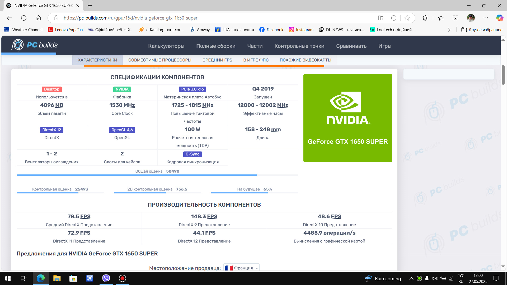
Task: Click the Общая оценка progress bar
Action: coord(157,175)
